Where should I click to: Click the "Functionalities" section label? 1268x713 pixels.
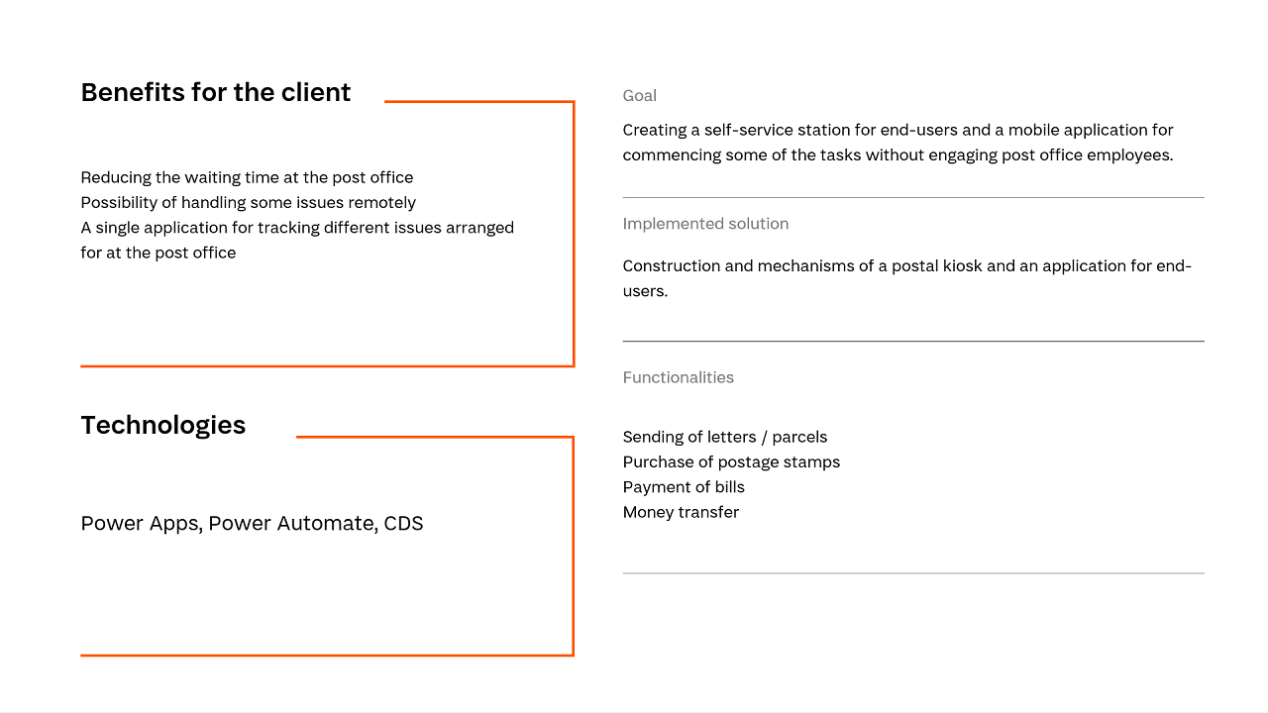679,377
